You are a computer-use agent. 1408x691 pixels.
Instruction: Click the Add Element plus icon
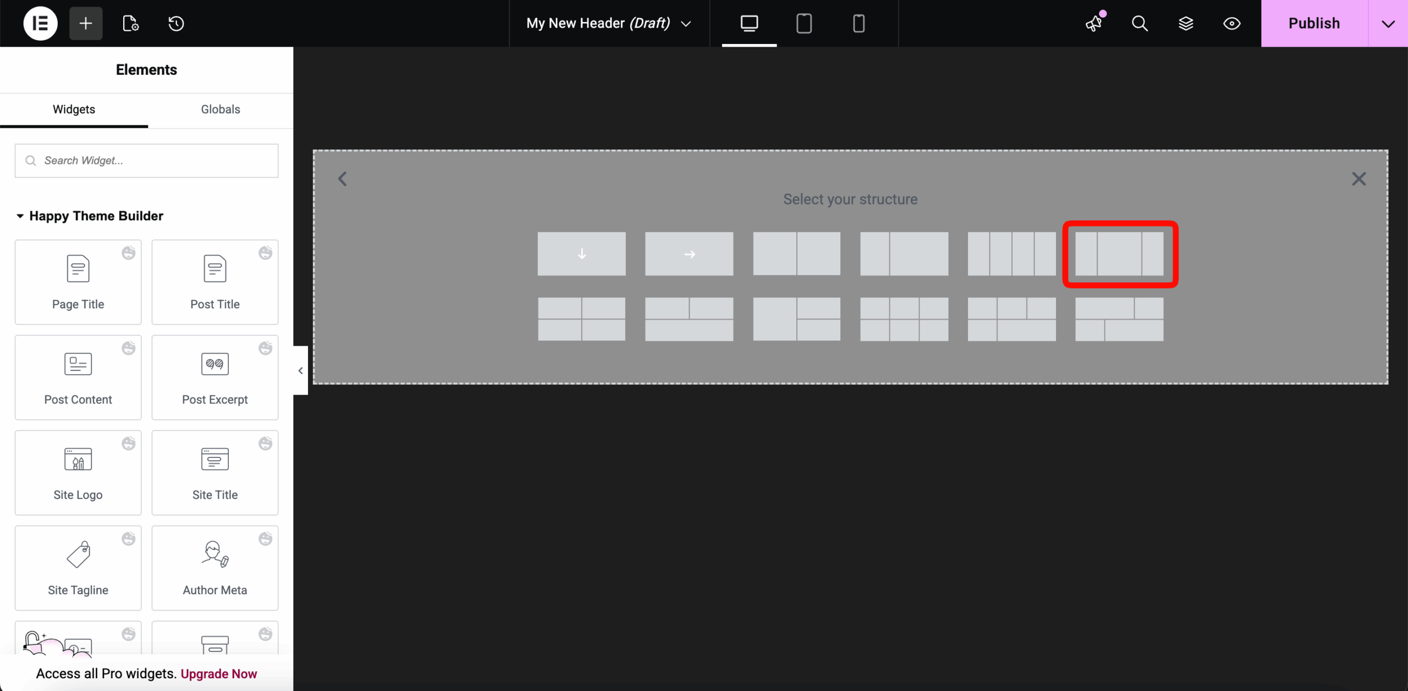(x=86, y=23)
